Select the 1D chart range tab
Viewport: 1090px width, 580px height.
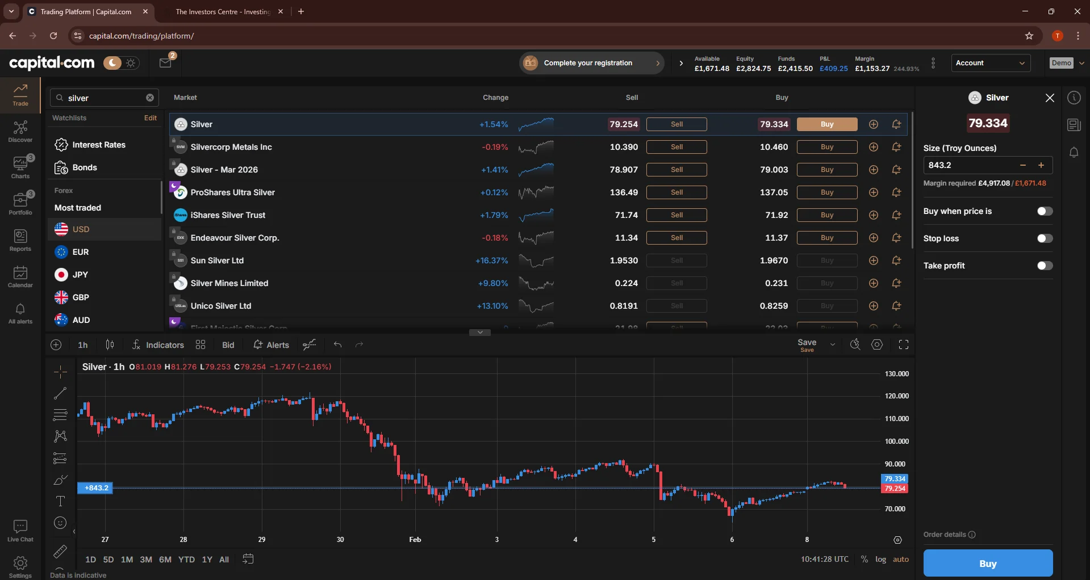click(90, 560)
